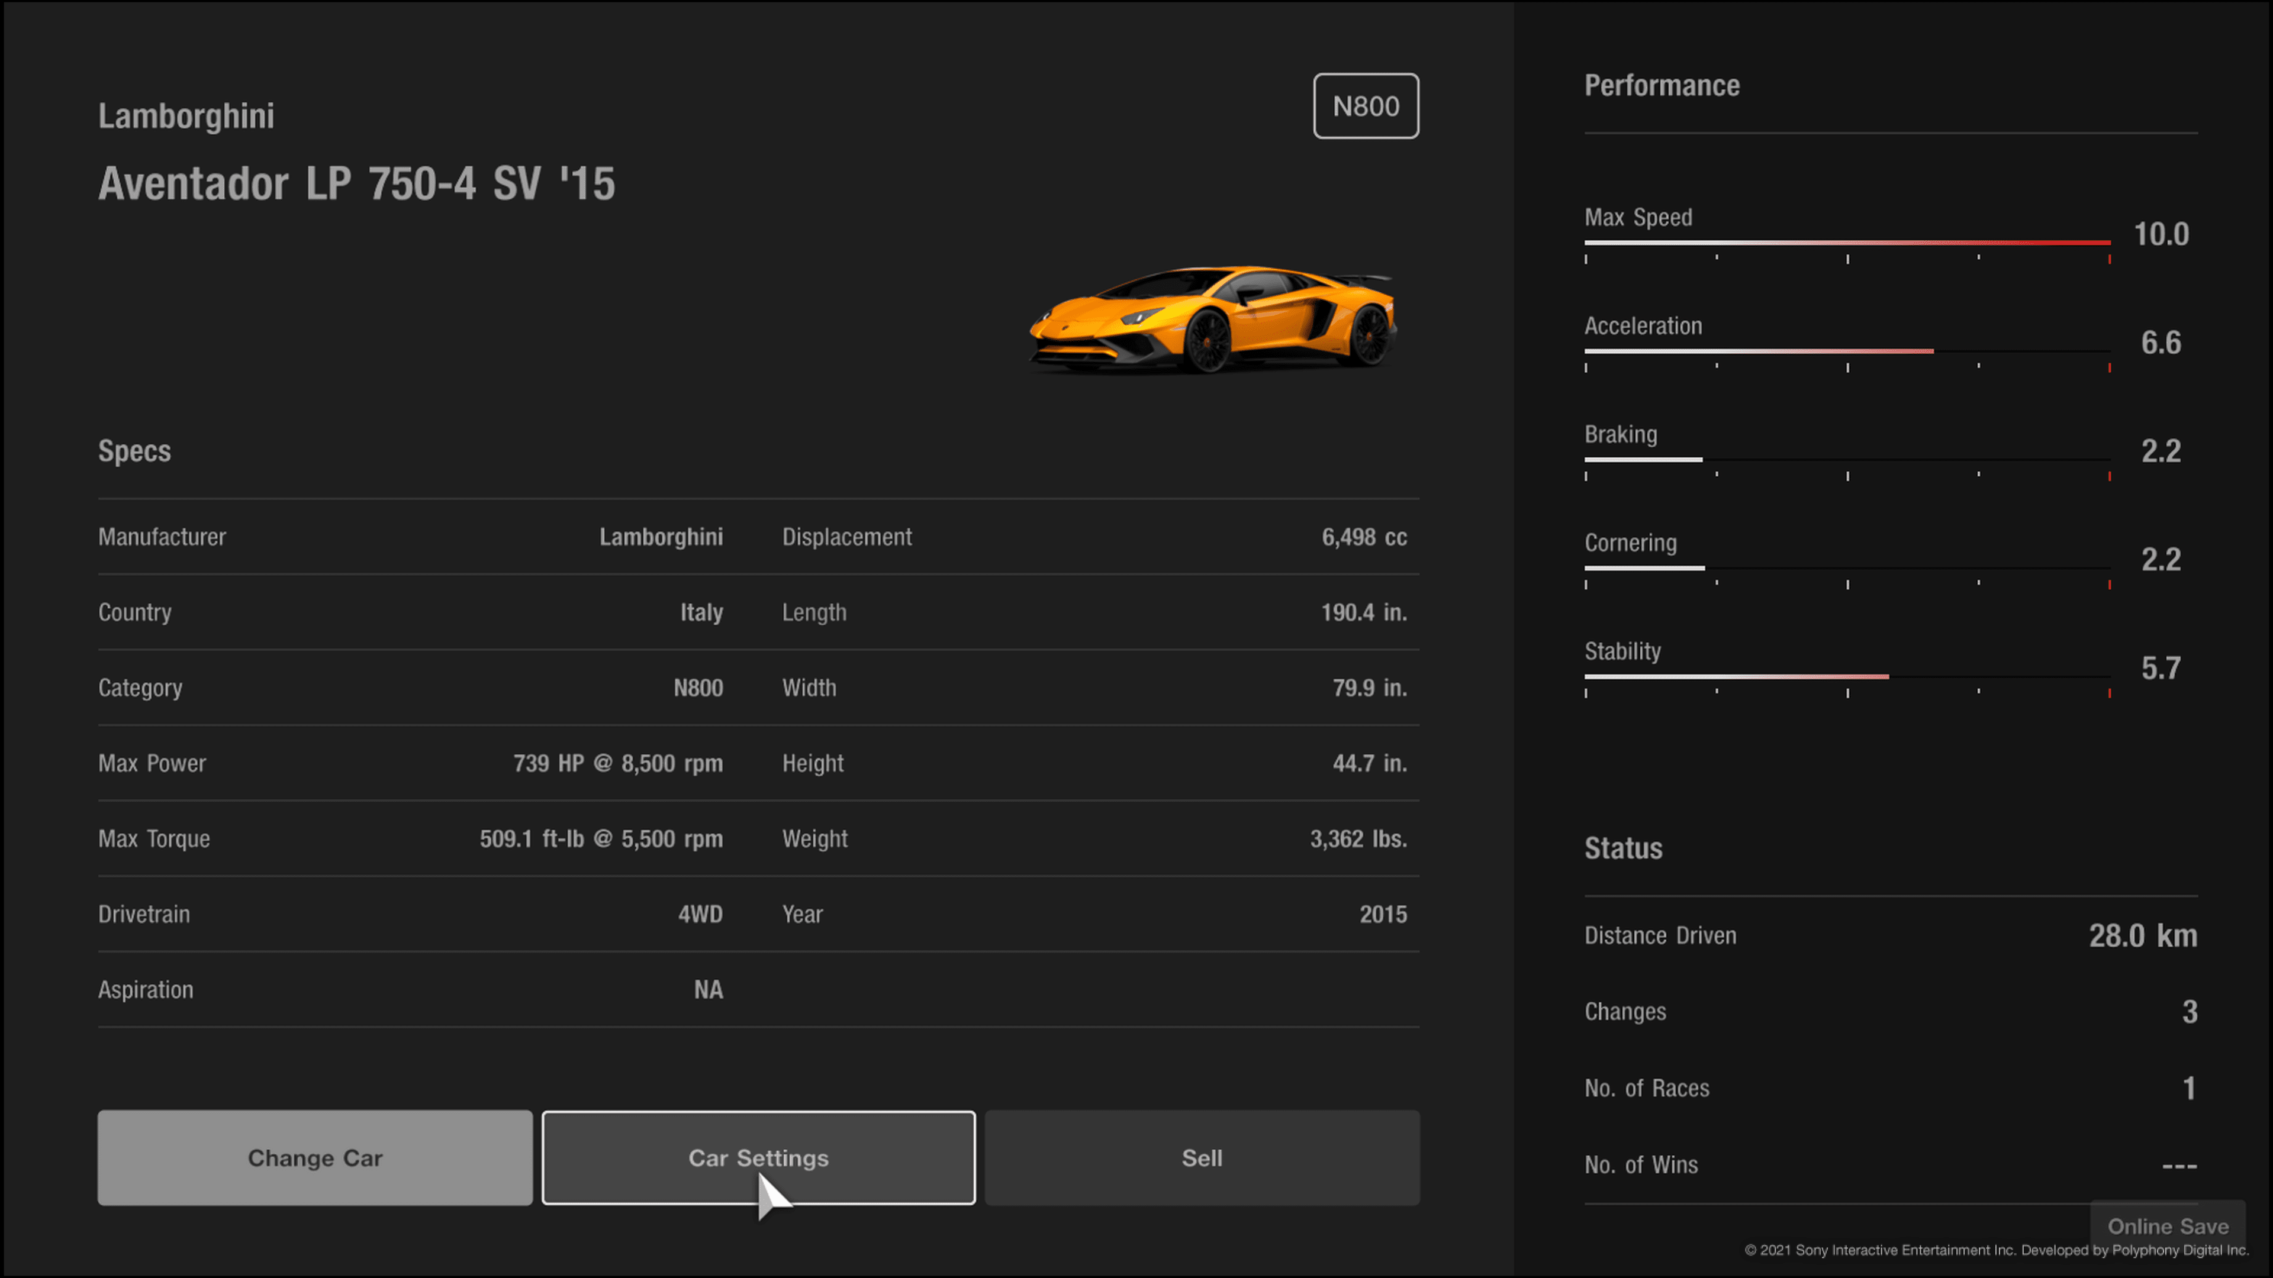Image resolution: width=2273 pixels, height=1278 pixels.
Task: Click the Cornering performance bar
Action: point(1847,568)
